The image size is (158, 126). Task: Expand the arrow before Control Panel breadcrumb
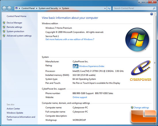20,8
